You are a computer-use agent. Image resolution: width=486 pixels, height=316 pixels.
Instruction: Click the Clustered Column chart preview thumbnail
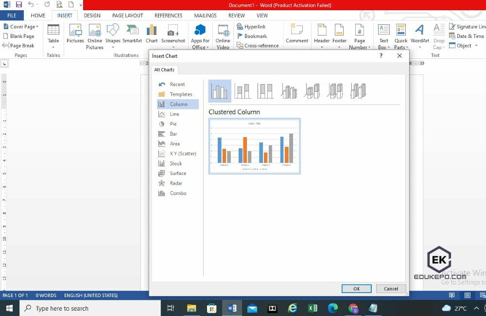tap(254, 146)
